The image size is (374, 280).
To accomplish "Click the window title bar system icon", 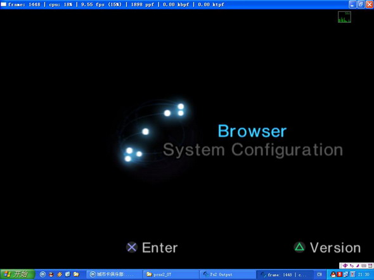I will [x=4, y=4].
